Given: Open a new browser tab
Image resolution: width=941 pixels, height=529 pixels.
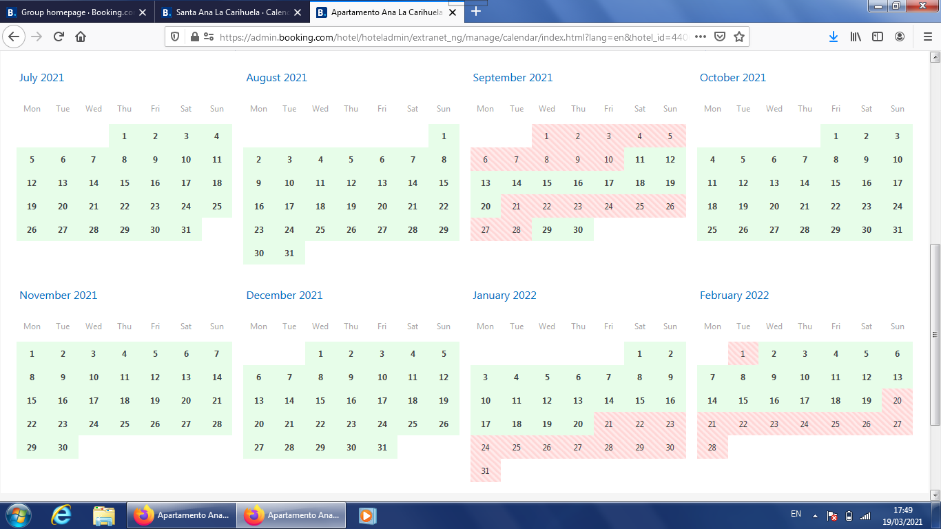Looking at the screenshot, I should [476, 12].
